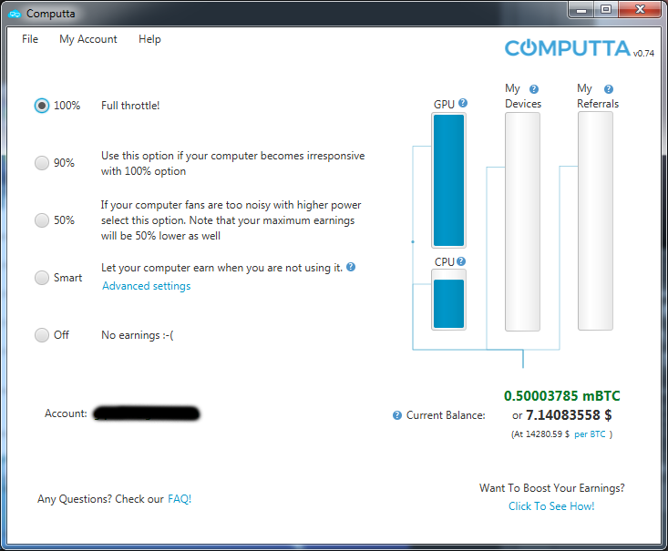
Task: Click the 7.14083558 $ balance value
Action: click(569, 414)
